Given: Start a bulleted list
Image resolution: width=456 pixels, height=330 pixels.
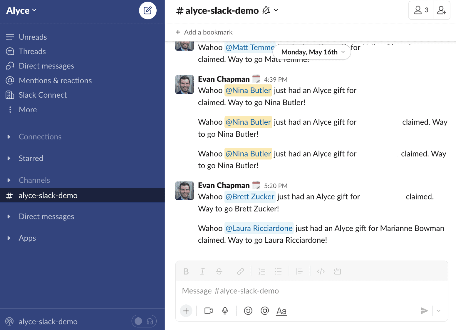Looking at the screenshot, I should 278,271.
